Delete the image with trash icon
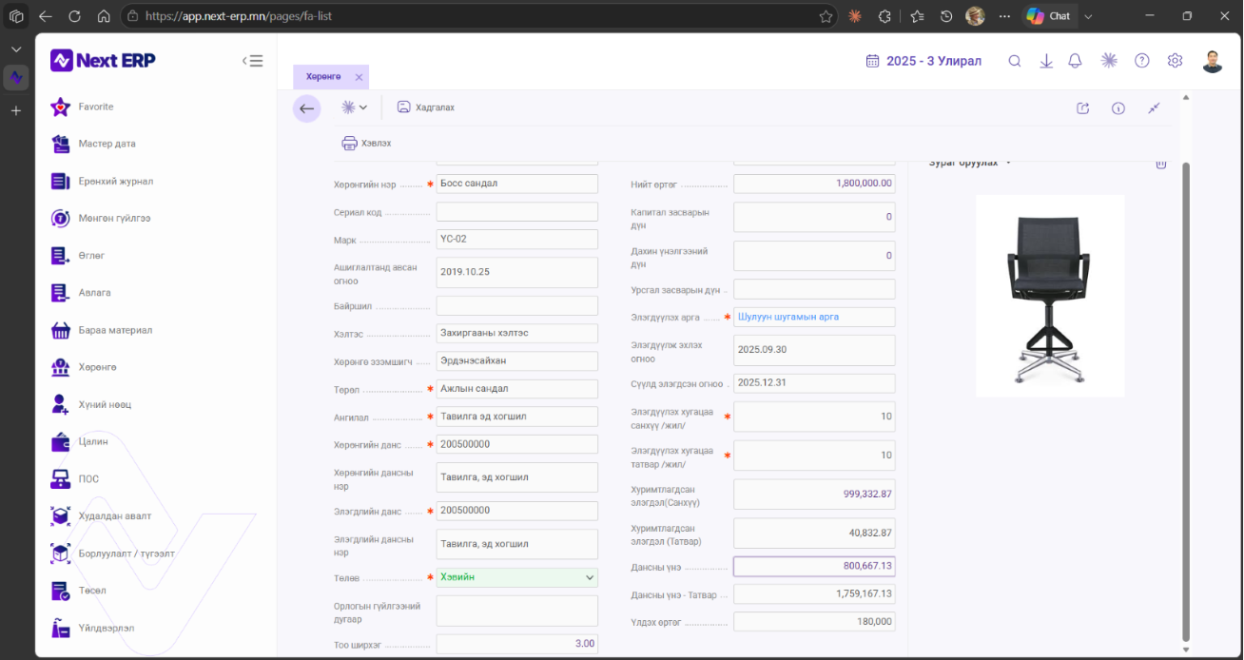Screen dimensions: 1244x660 click(1160, 164)
